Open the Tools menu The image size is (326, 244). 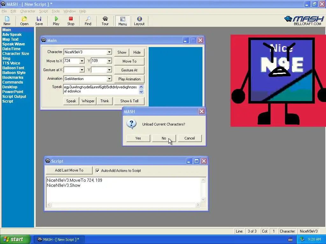pos(55,11)
